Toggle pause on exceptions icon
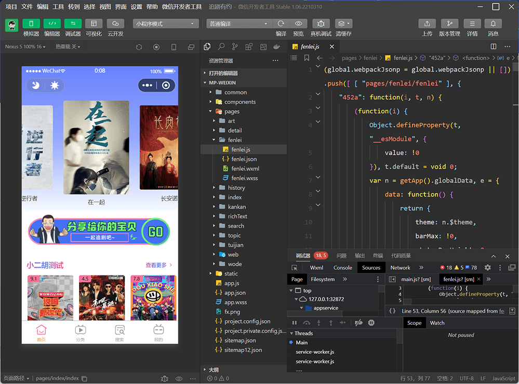Image resolution: width=519 pixels, height=384 pixels. [x=371, y=323]
